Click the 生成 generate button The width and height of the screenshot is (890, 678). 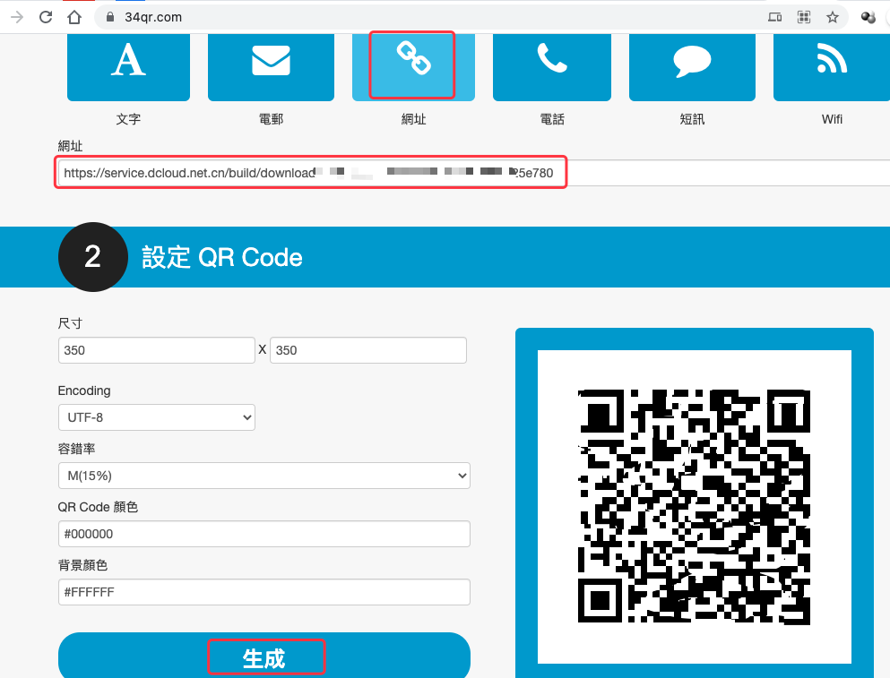[x=264, y=657]
